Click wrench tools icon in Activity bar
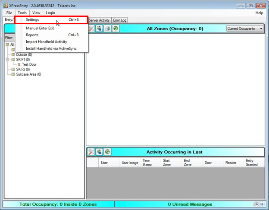269x210 pixels. [91, 152]
